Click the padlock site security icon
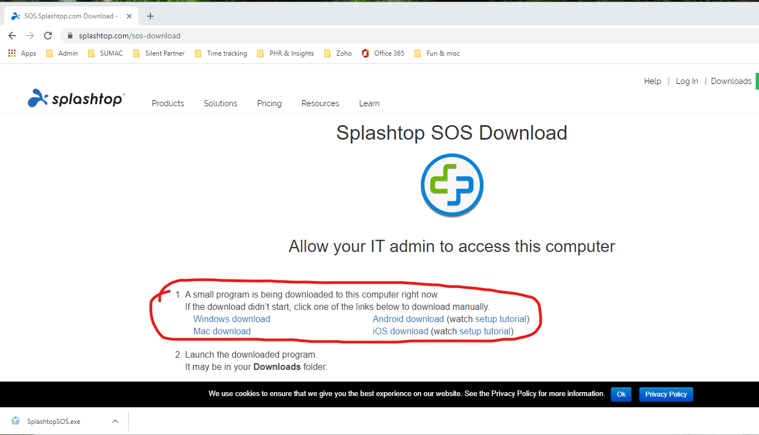 point(70,36)
